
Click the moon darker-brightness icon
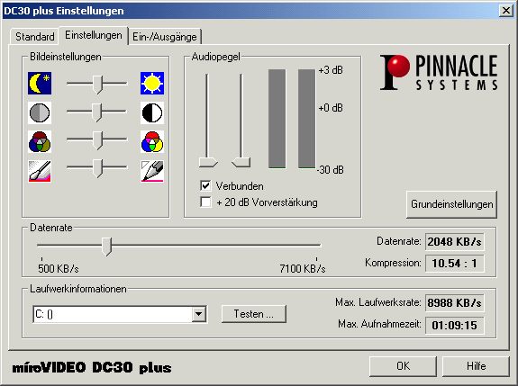40,83
